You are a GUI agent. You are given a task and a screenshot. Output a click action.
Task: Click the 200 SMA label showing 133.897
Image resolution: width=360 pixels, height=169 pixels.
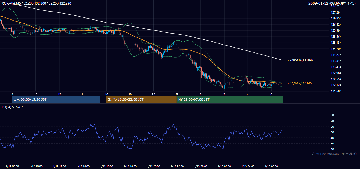299,60
